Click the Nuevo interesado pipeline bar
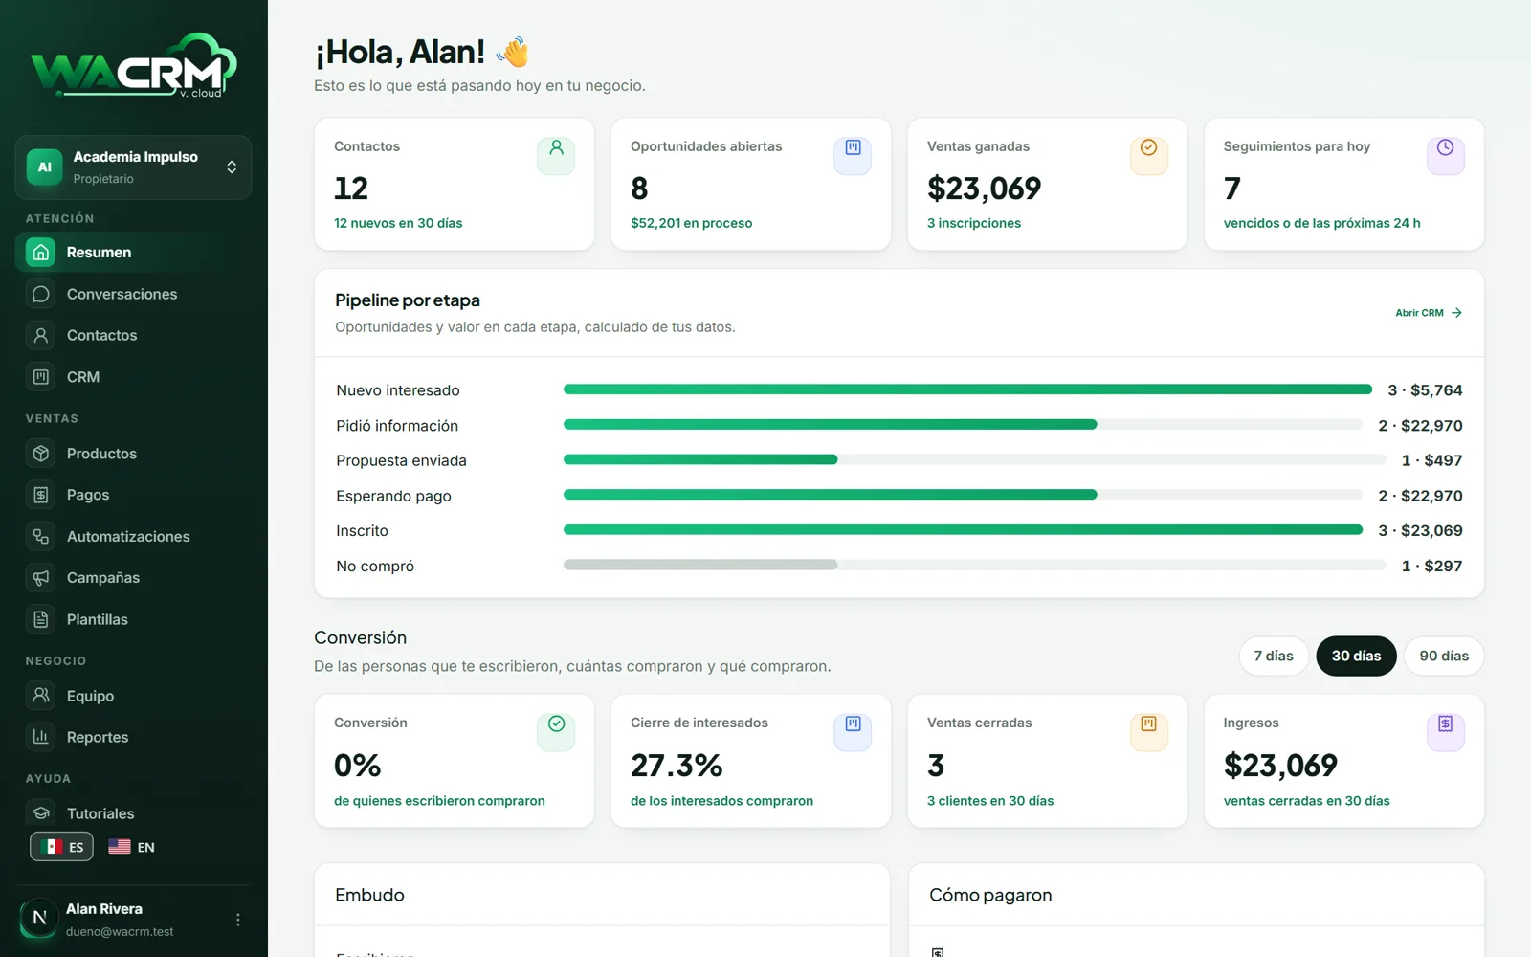Image resolution: width=1531 pixels, height=957 pixels. coord(967,389)
